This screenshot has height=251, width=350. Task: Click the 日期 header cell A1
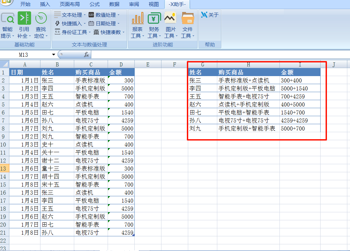pyautogui.click(x=25, y=72)
